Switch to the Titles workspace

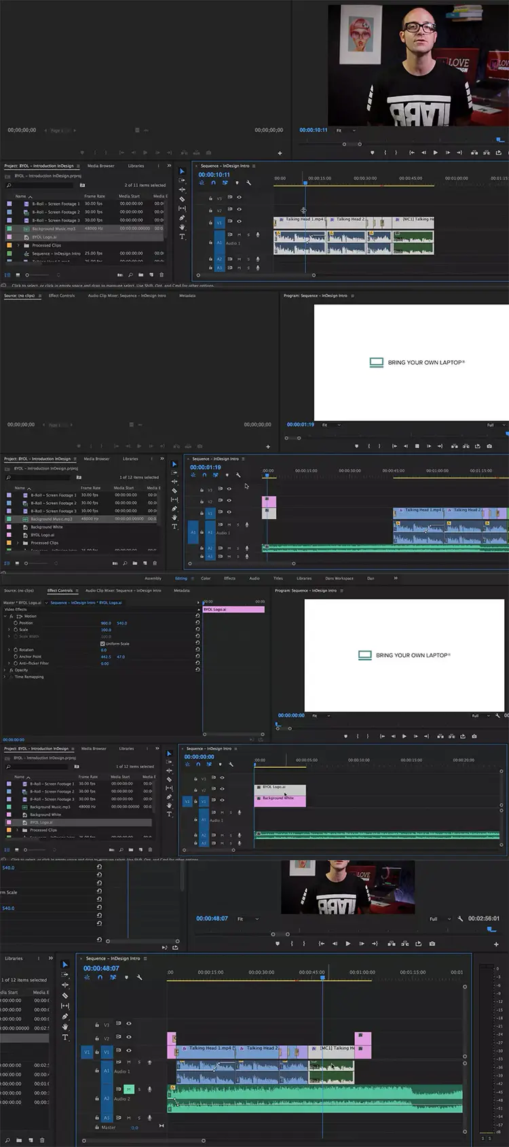278,578
